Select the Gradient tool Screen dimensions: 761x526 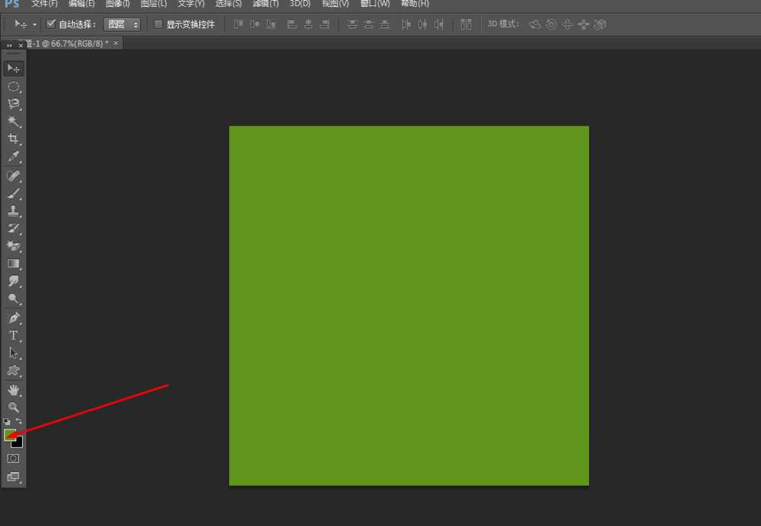tap(13, 264)
